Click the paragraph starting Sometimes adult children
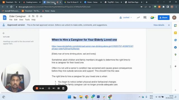The height and width of the screenshot is (100, 179). click(x=91, y=61)
